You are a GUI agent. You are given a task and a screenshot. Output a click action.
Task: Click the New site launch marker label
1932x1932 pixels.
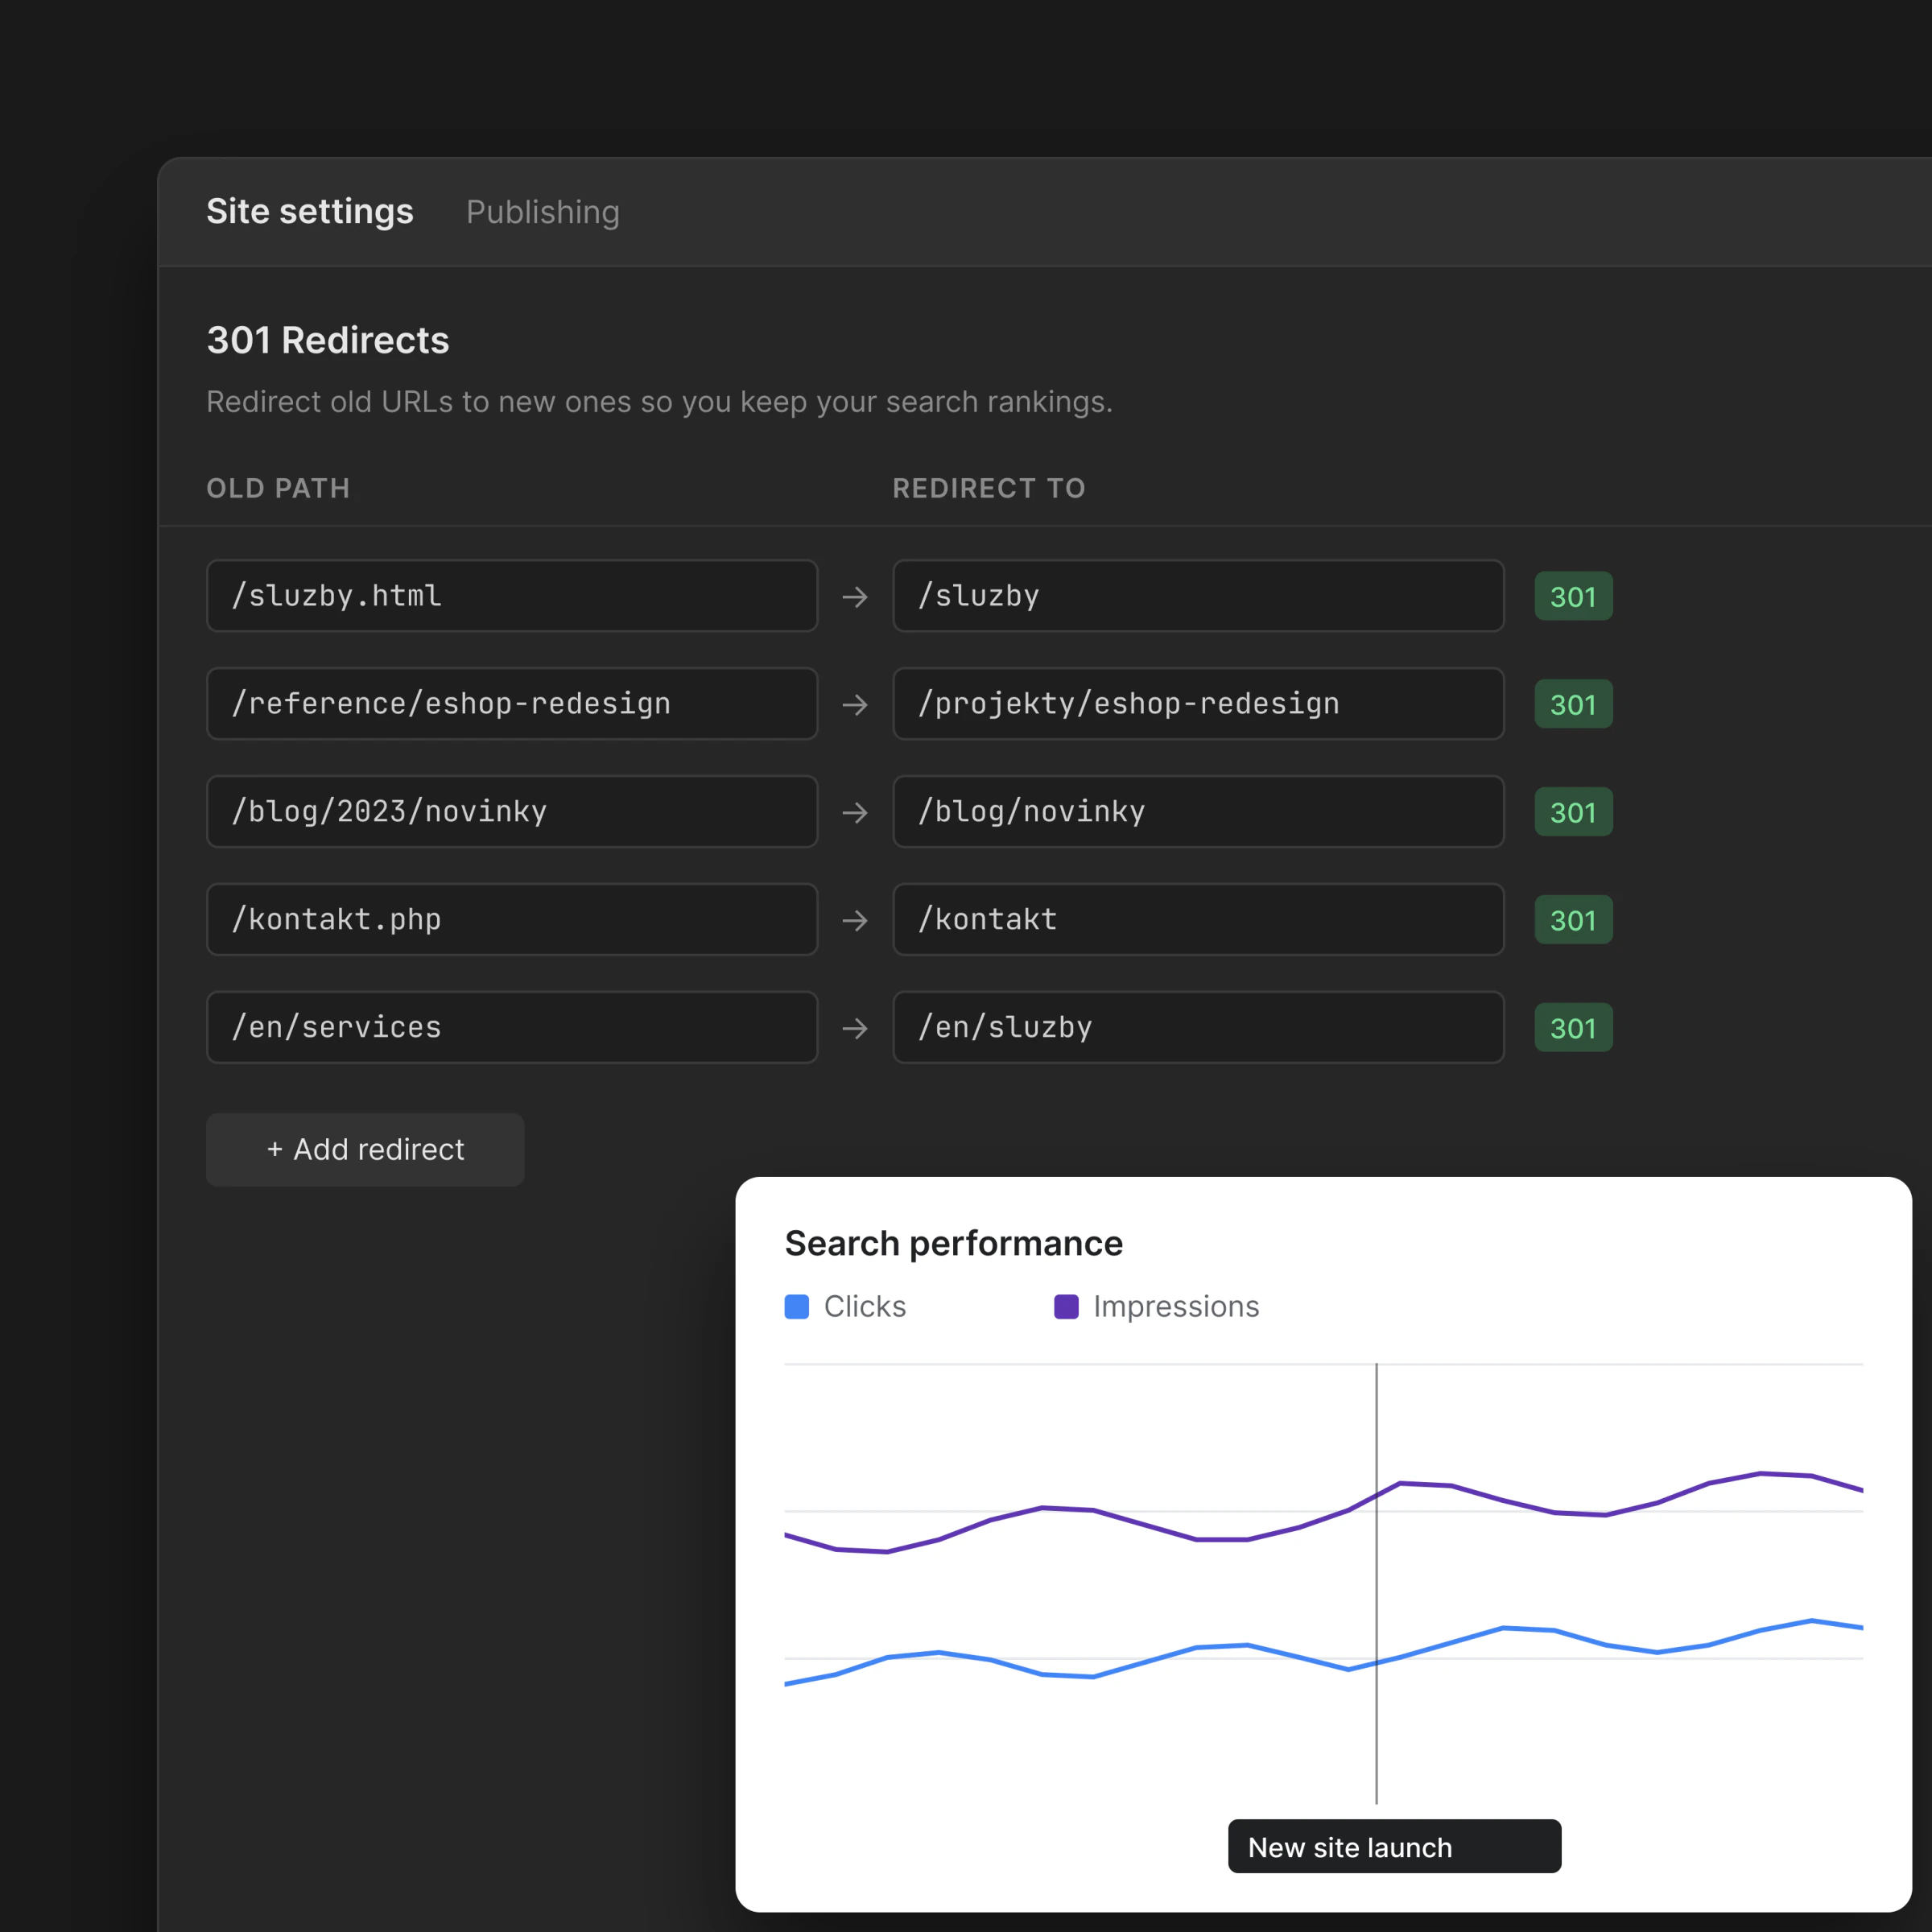tap(1394, 1847)
